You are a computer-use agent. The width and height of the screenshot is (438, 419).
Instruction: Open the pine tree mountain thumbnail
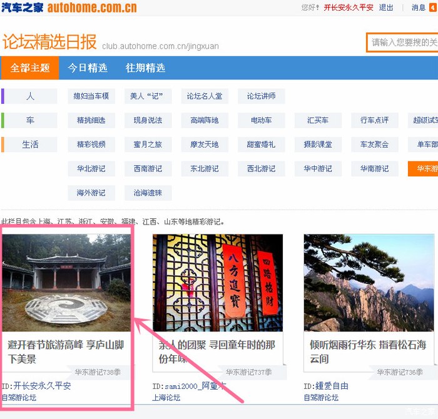coord(369,283)
